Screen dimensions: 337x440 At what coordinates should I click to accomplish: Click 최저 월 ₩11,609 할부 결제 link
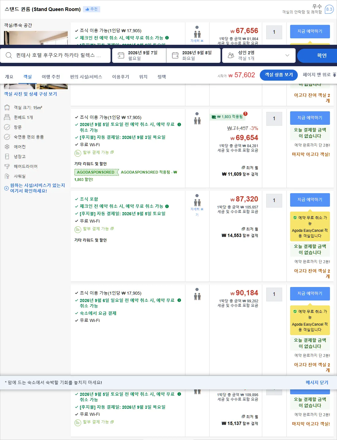(240, 171)
